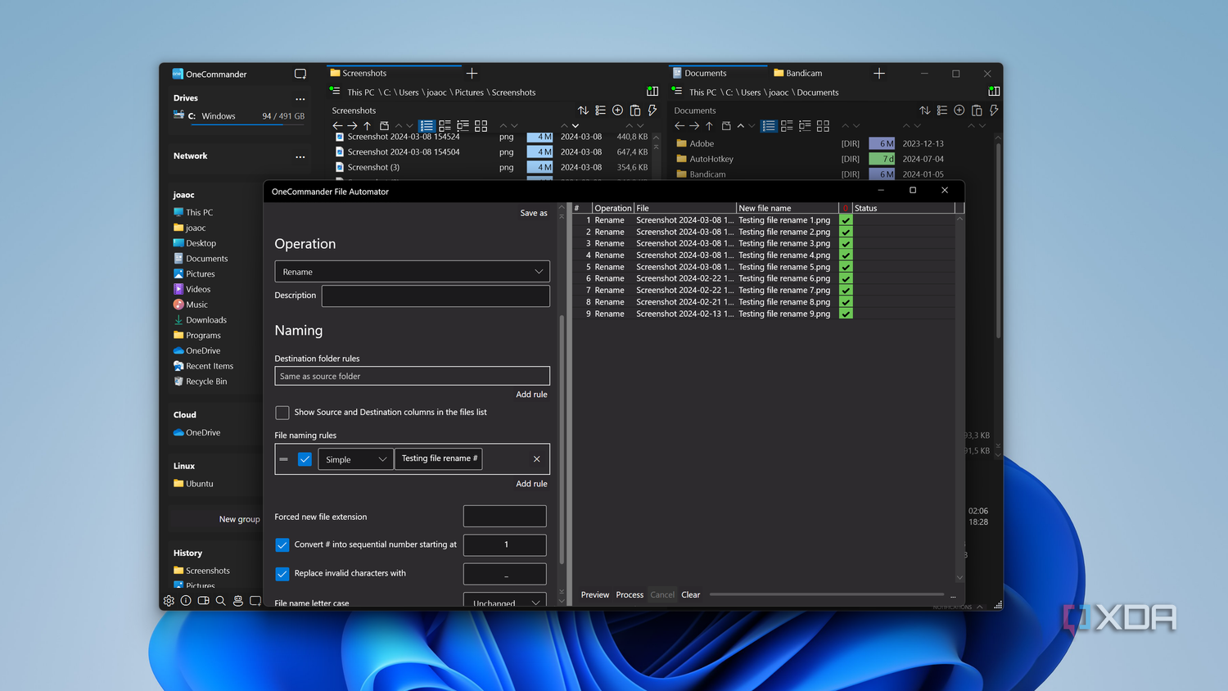Click lightning actions icon in Screenshots pane
Viewport: 1228px width, 691px height.
click(652, 111)
